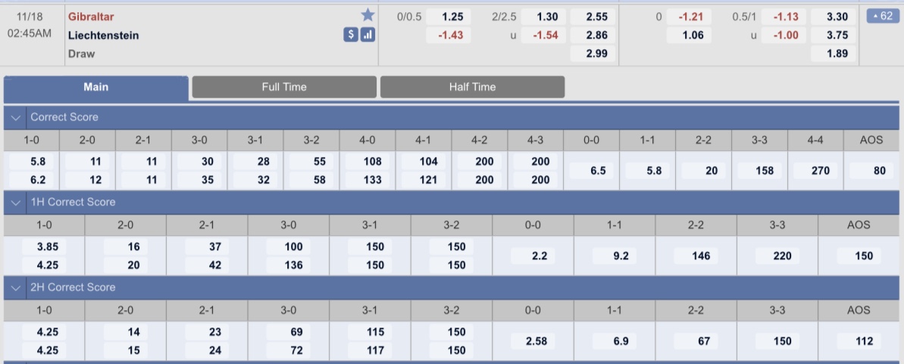Pick Correct Score AOS odds 80
Screen dimensions: 904x364
coord(871,171)
